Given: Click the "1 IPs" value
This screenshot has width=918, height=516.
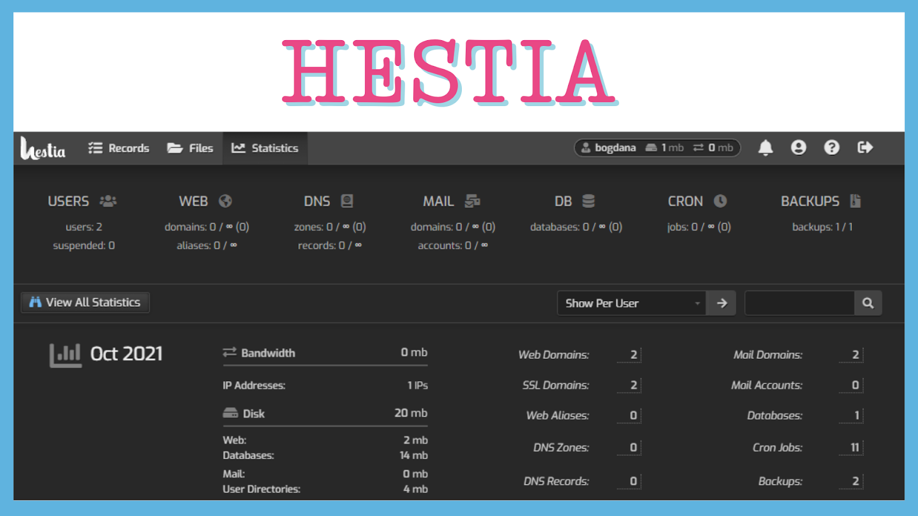Looking at the screenshot, I should 418,385.
